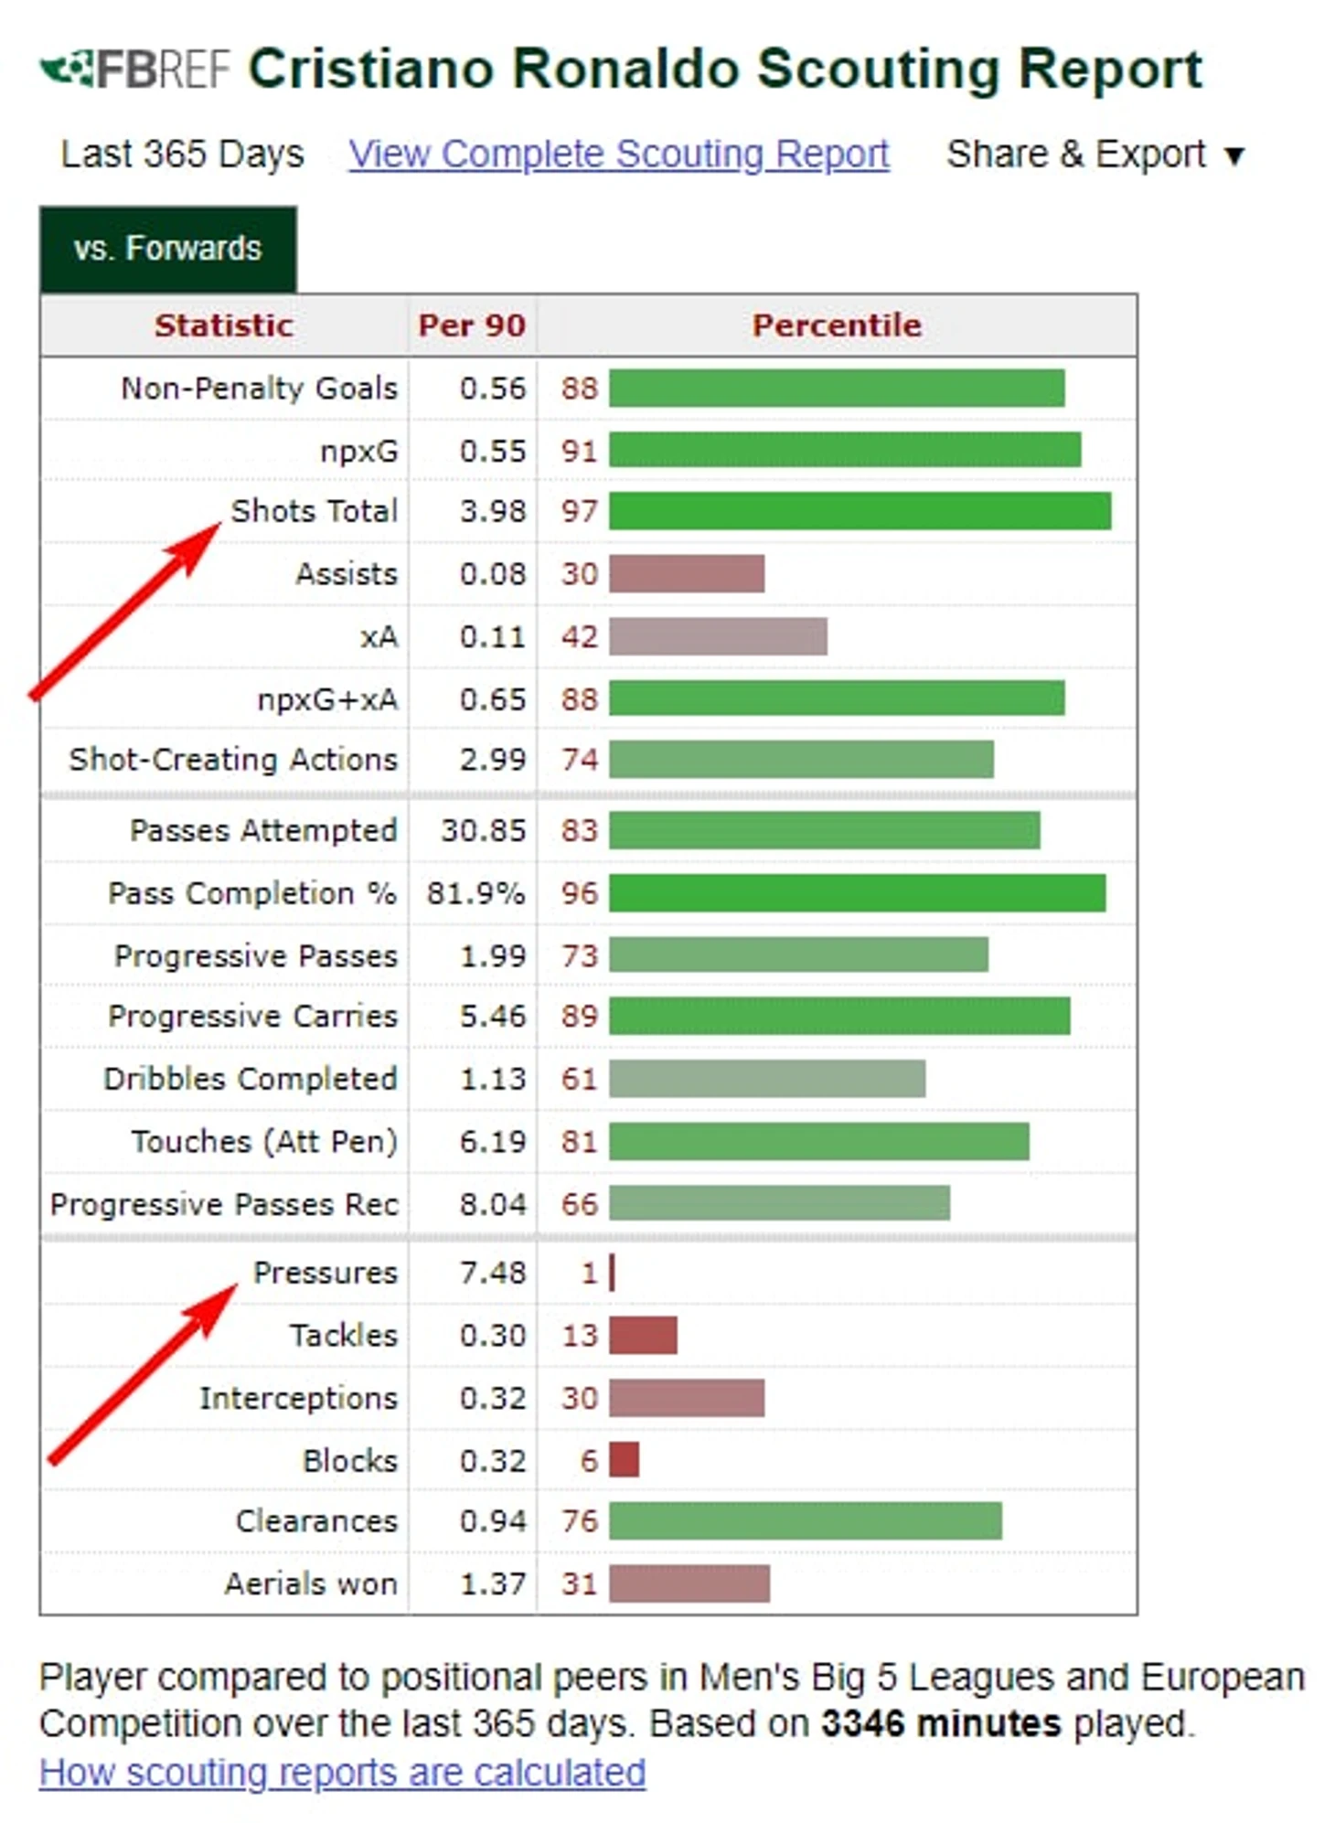Click the Pass Completion % label
Screen dimensions: 1335x1823
coord(252,893)
